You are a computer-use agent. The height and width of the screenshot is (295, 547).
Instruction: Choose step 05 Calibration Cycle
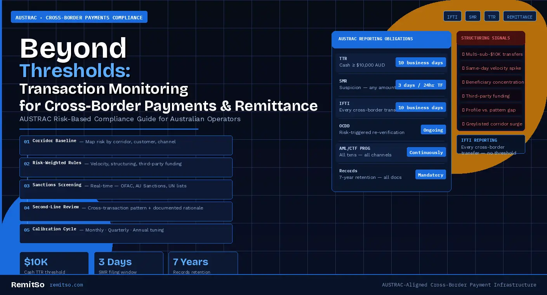tap(126, 233)
